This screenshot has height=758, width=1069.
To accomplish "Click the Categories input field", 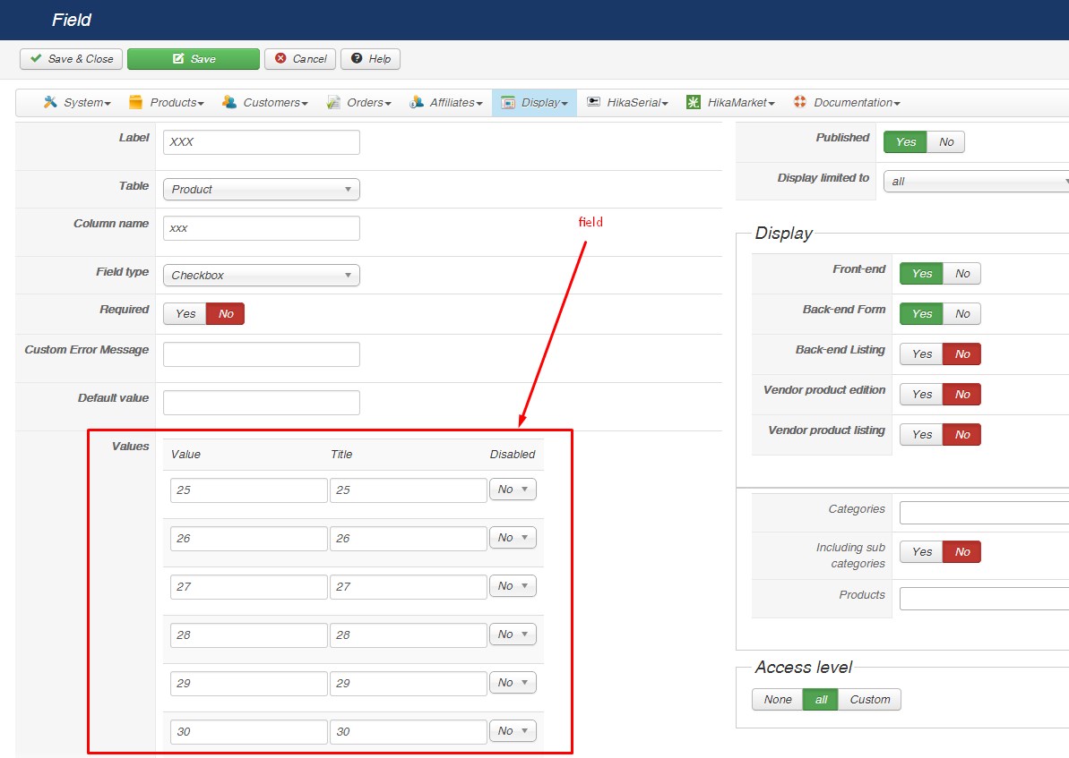I will pos(984,512).
